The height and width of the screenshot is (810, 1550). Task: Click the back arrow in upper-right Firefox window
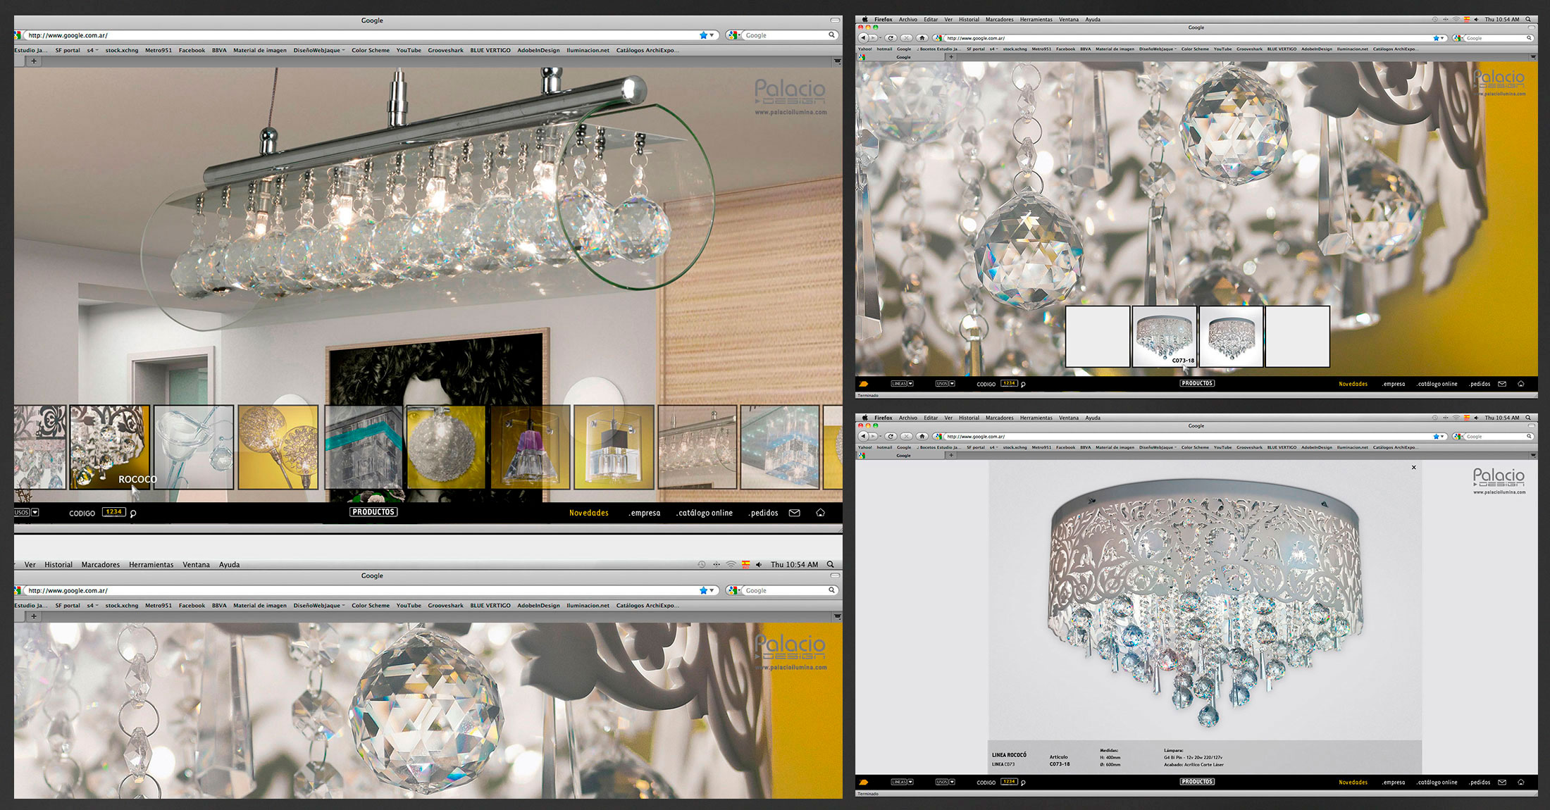pos(862,38)
